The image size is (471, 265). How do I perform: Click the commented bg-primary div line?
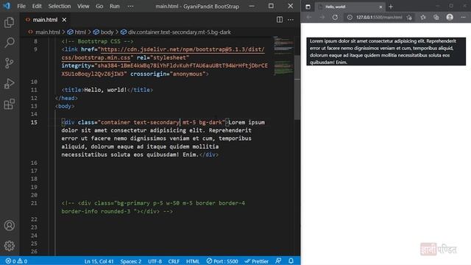(153, 208)
